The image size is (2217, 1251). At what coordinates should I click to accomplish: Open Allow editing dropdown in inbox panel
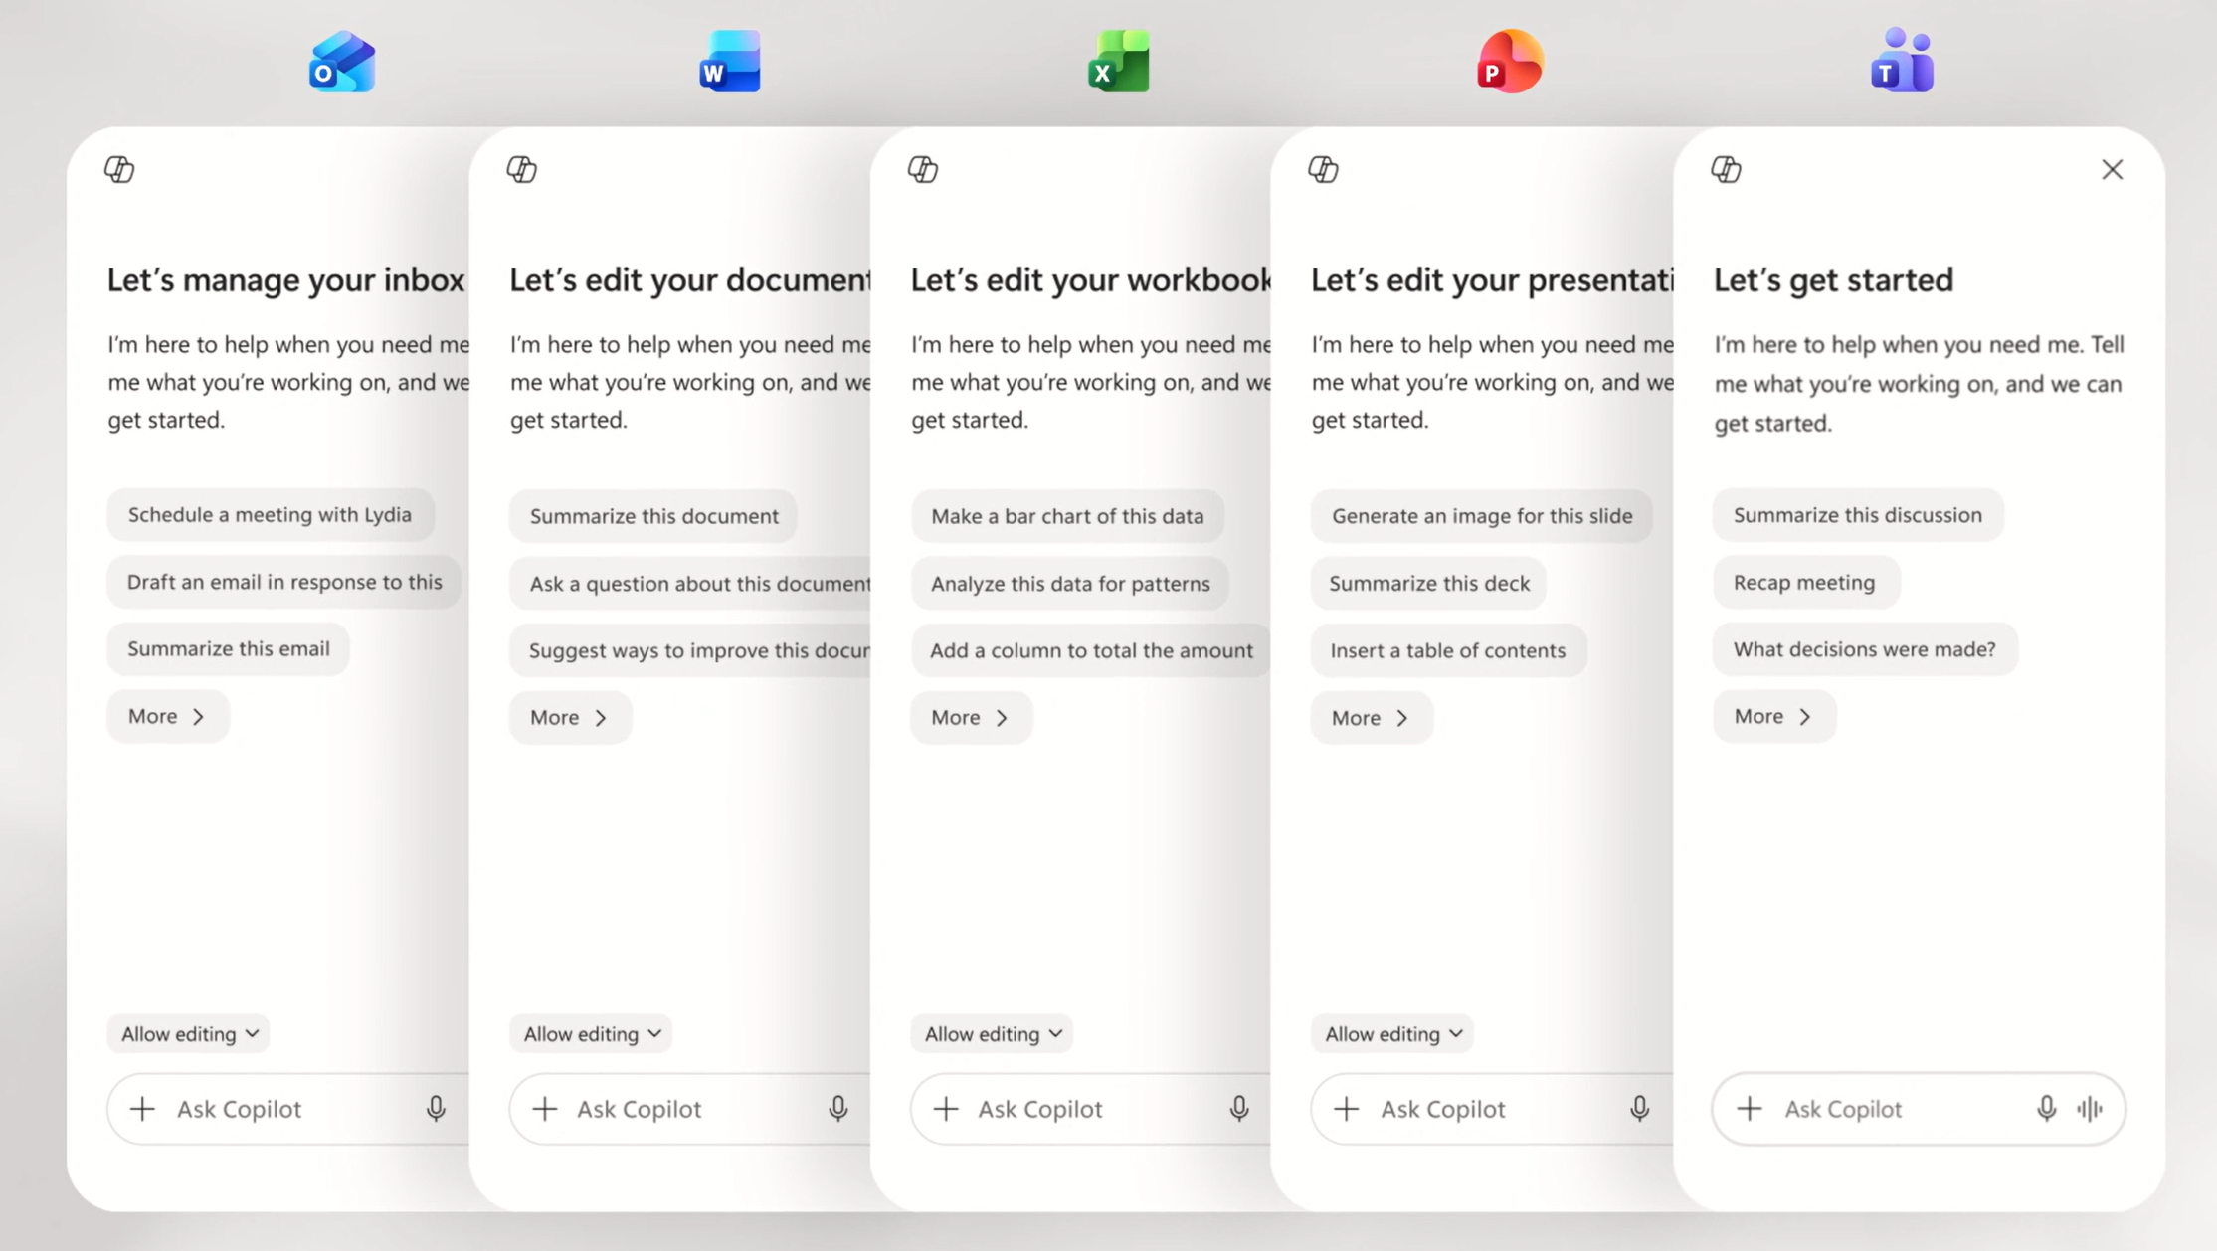point(189,1034)
